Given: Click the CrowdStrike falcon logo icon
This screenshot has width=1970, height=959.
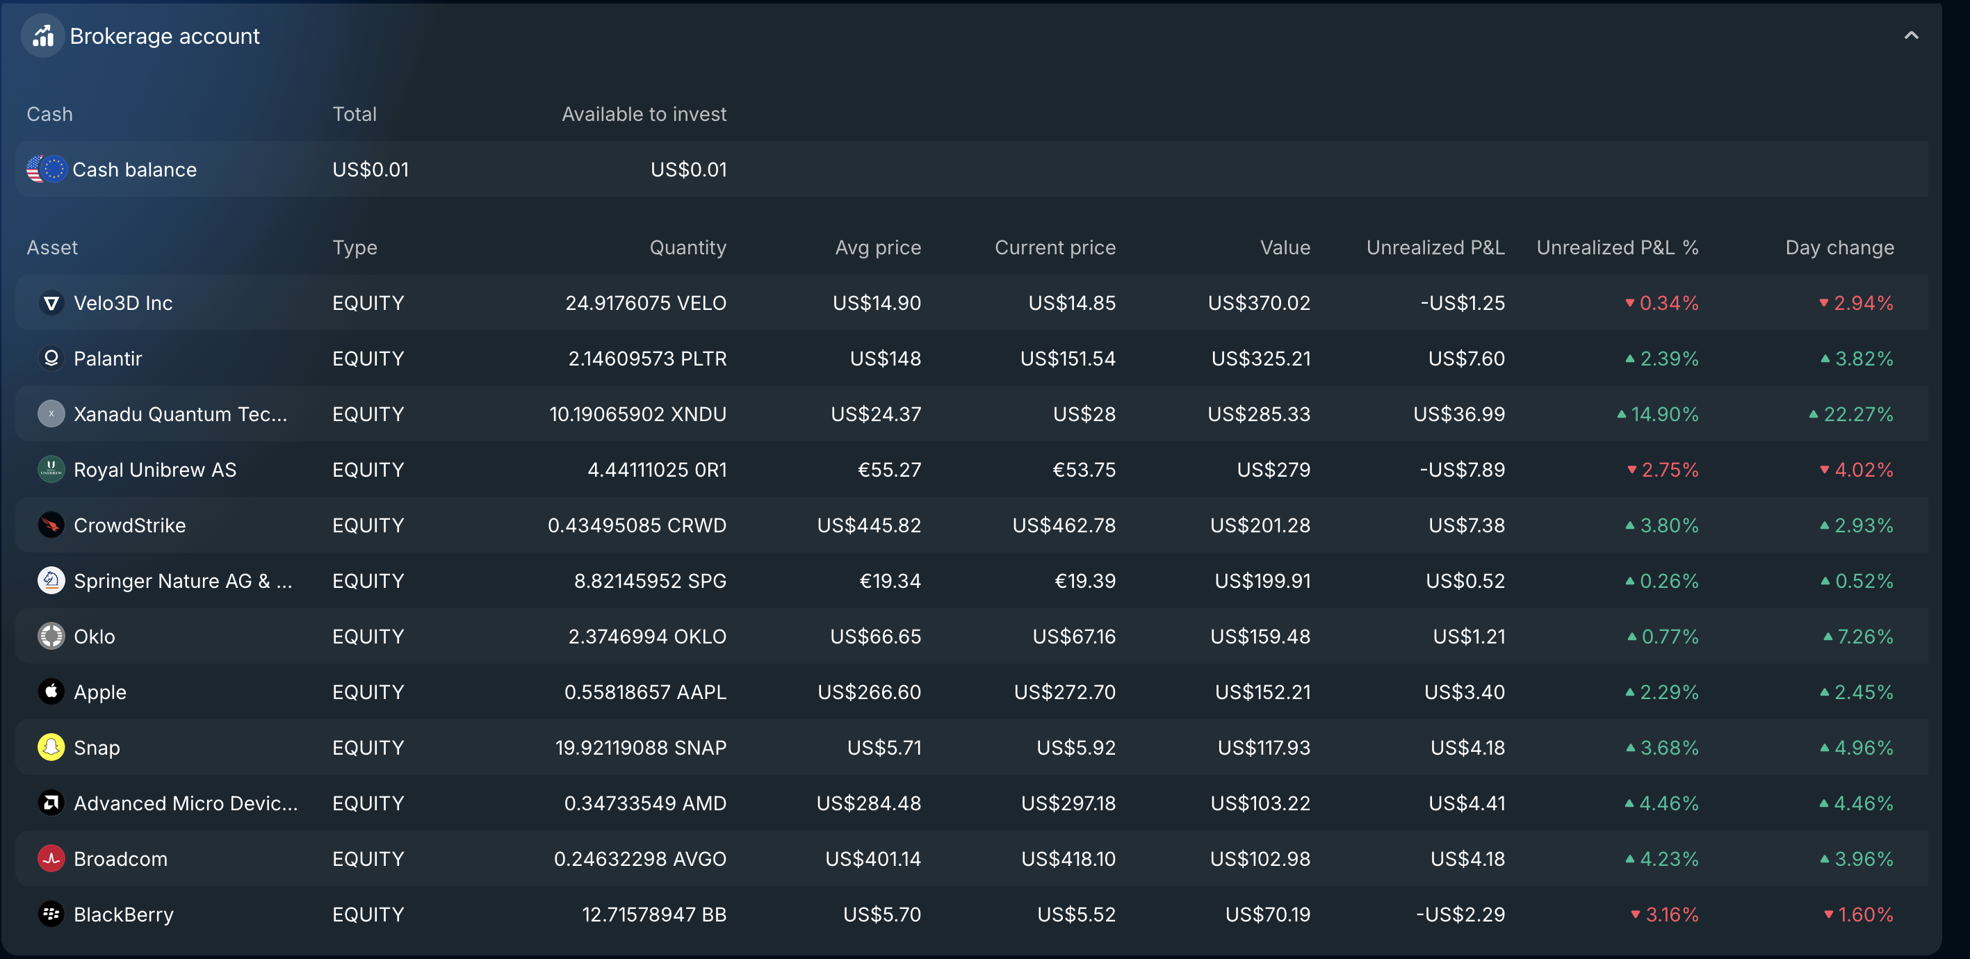Looking at the screenshot, I should click(51, 525).
